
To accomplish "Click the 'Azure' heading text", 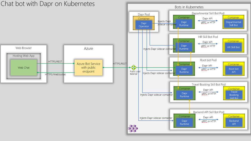I will (x=88, y=48).
